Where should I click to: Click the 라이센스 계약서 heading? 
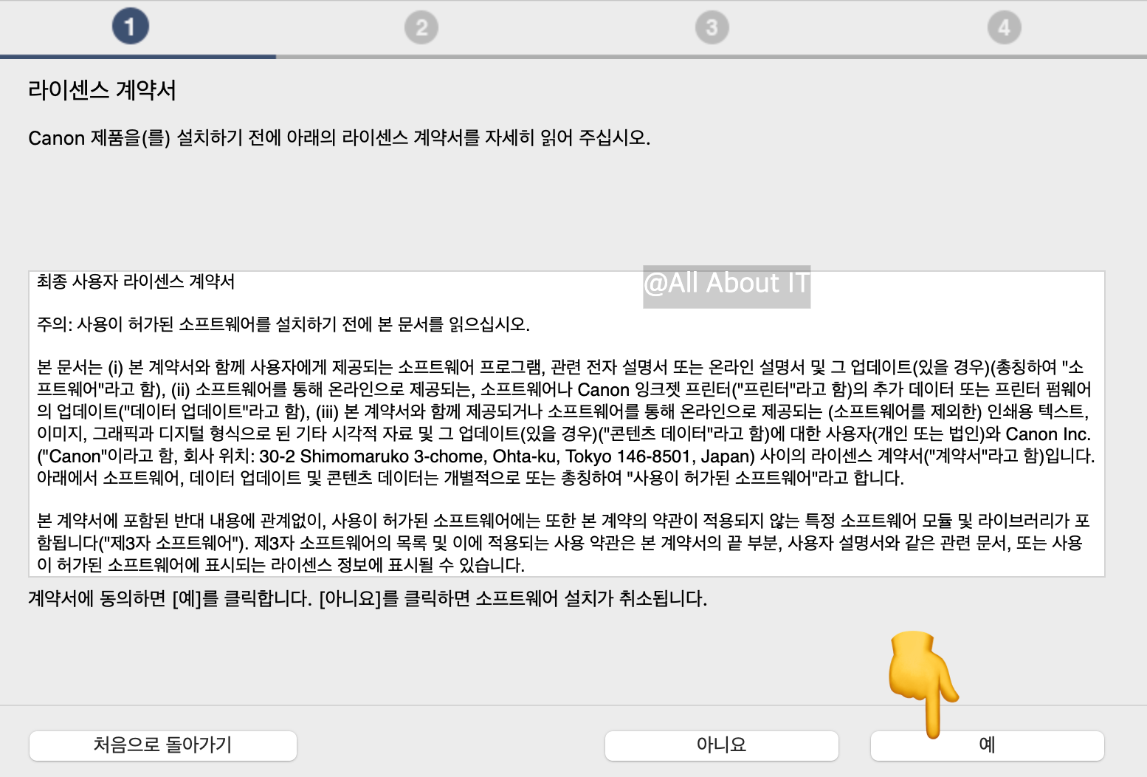pos(102,89)
